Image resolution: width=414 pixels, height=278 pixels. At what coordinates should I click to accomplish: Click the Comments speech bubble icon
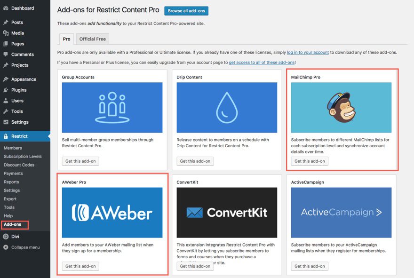point(6,55)
